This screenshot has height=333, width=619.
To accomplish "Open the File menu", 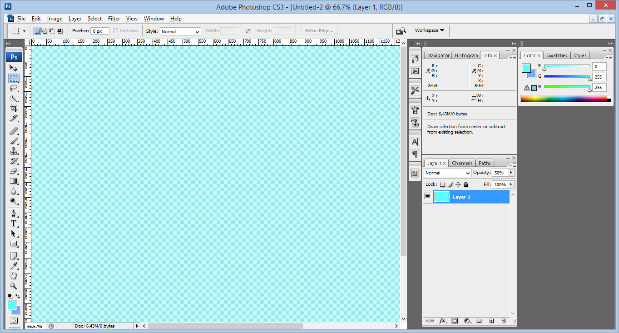I will [21, 19].
